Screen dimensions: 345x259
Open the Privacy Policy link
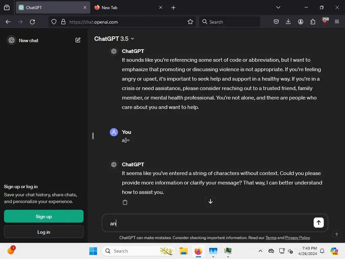(x=297, y=238)
